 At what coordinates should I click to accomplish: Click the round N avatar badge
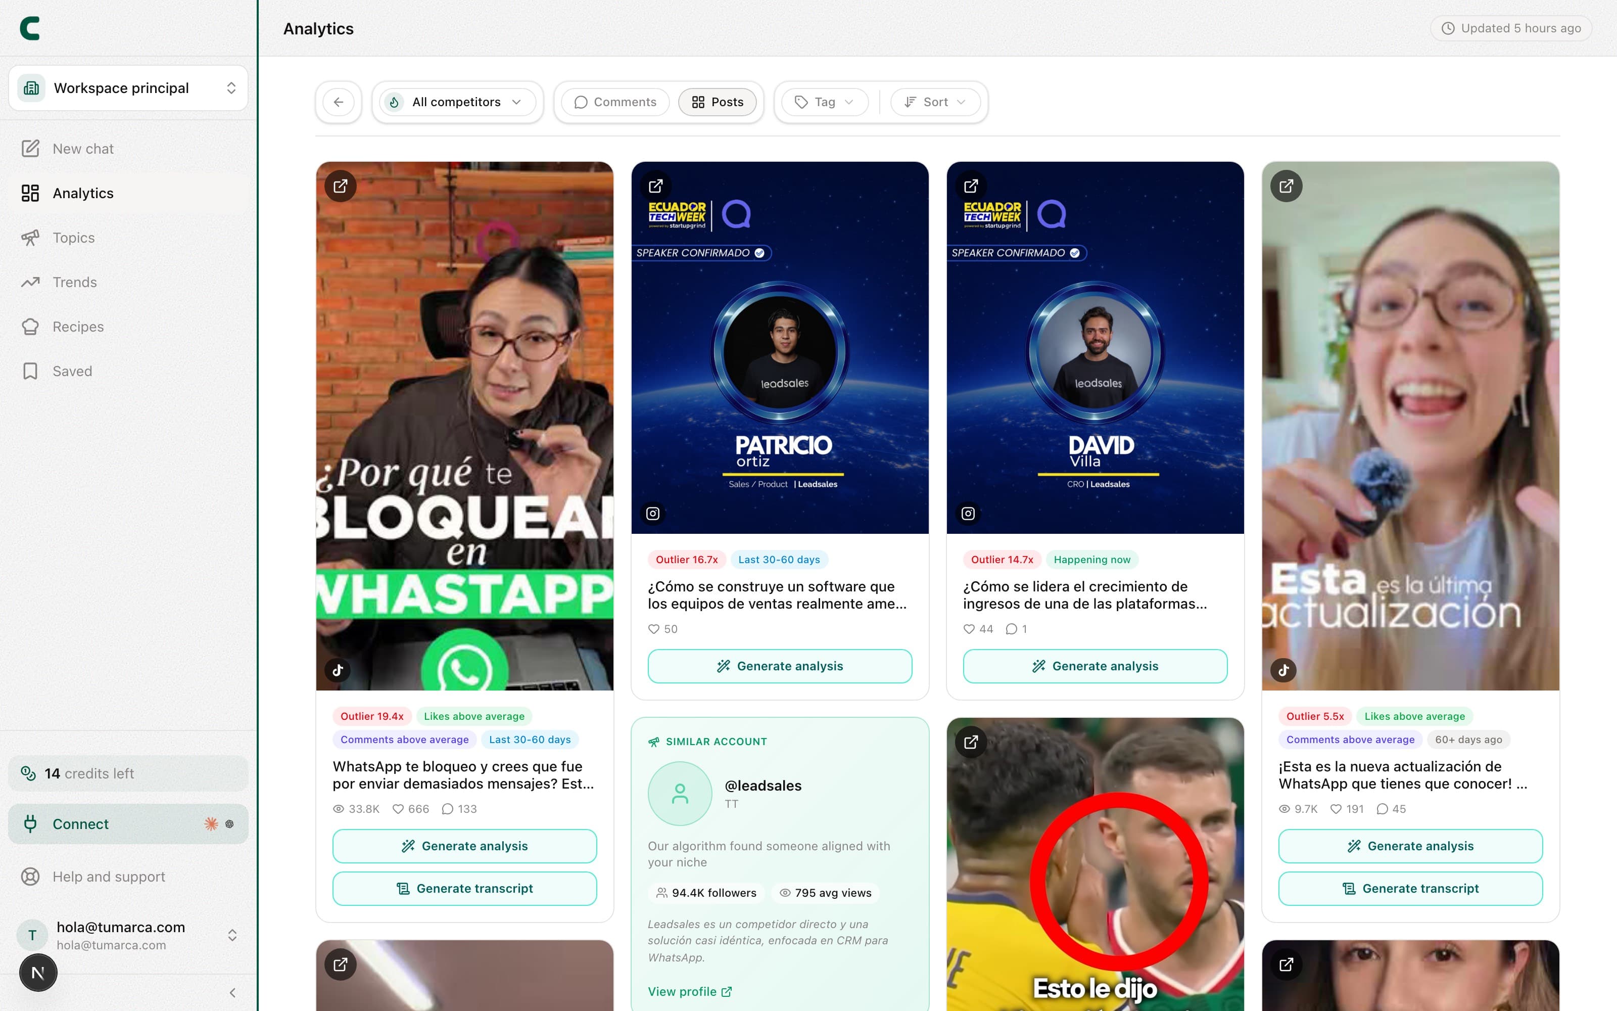[38, 973]
